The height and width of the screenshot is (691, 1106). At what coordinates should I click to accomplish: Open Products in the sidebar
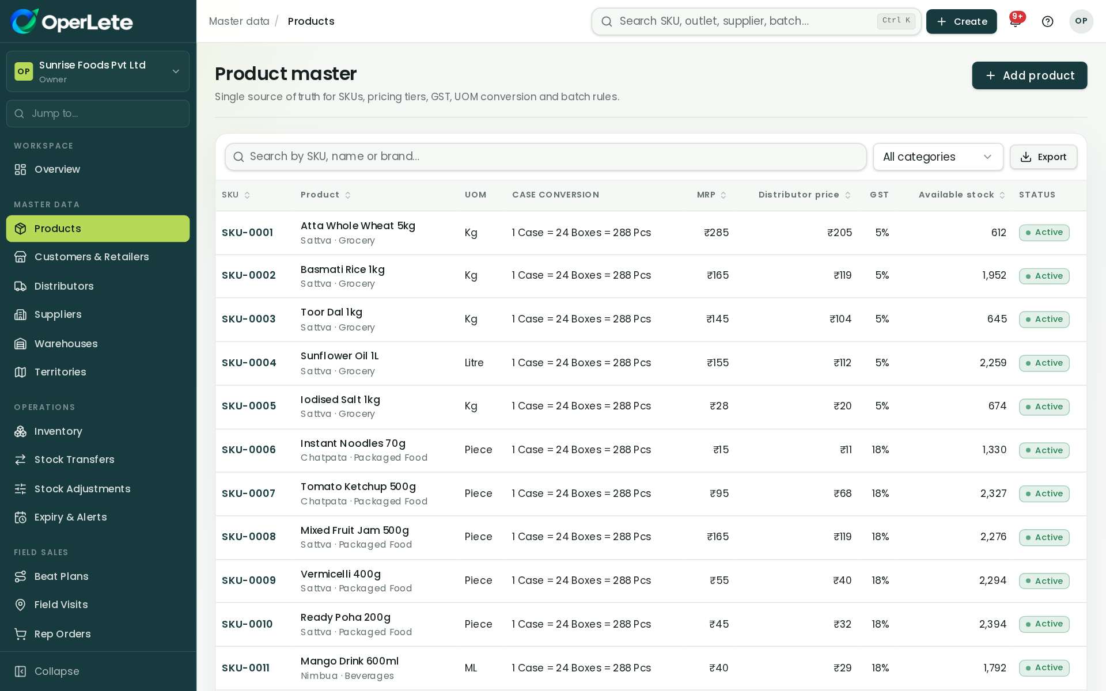(98, 229)
